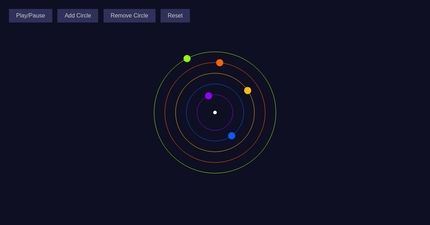Click the innermost purple orbit path
The width and height of the screenshot is (430, 225).
(215, 130)
